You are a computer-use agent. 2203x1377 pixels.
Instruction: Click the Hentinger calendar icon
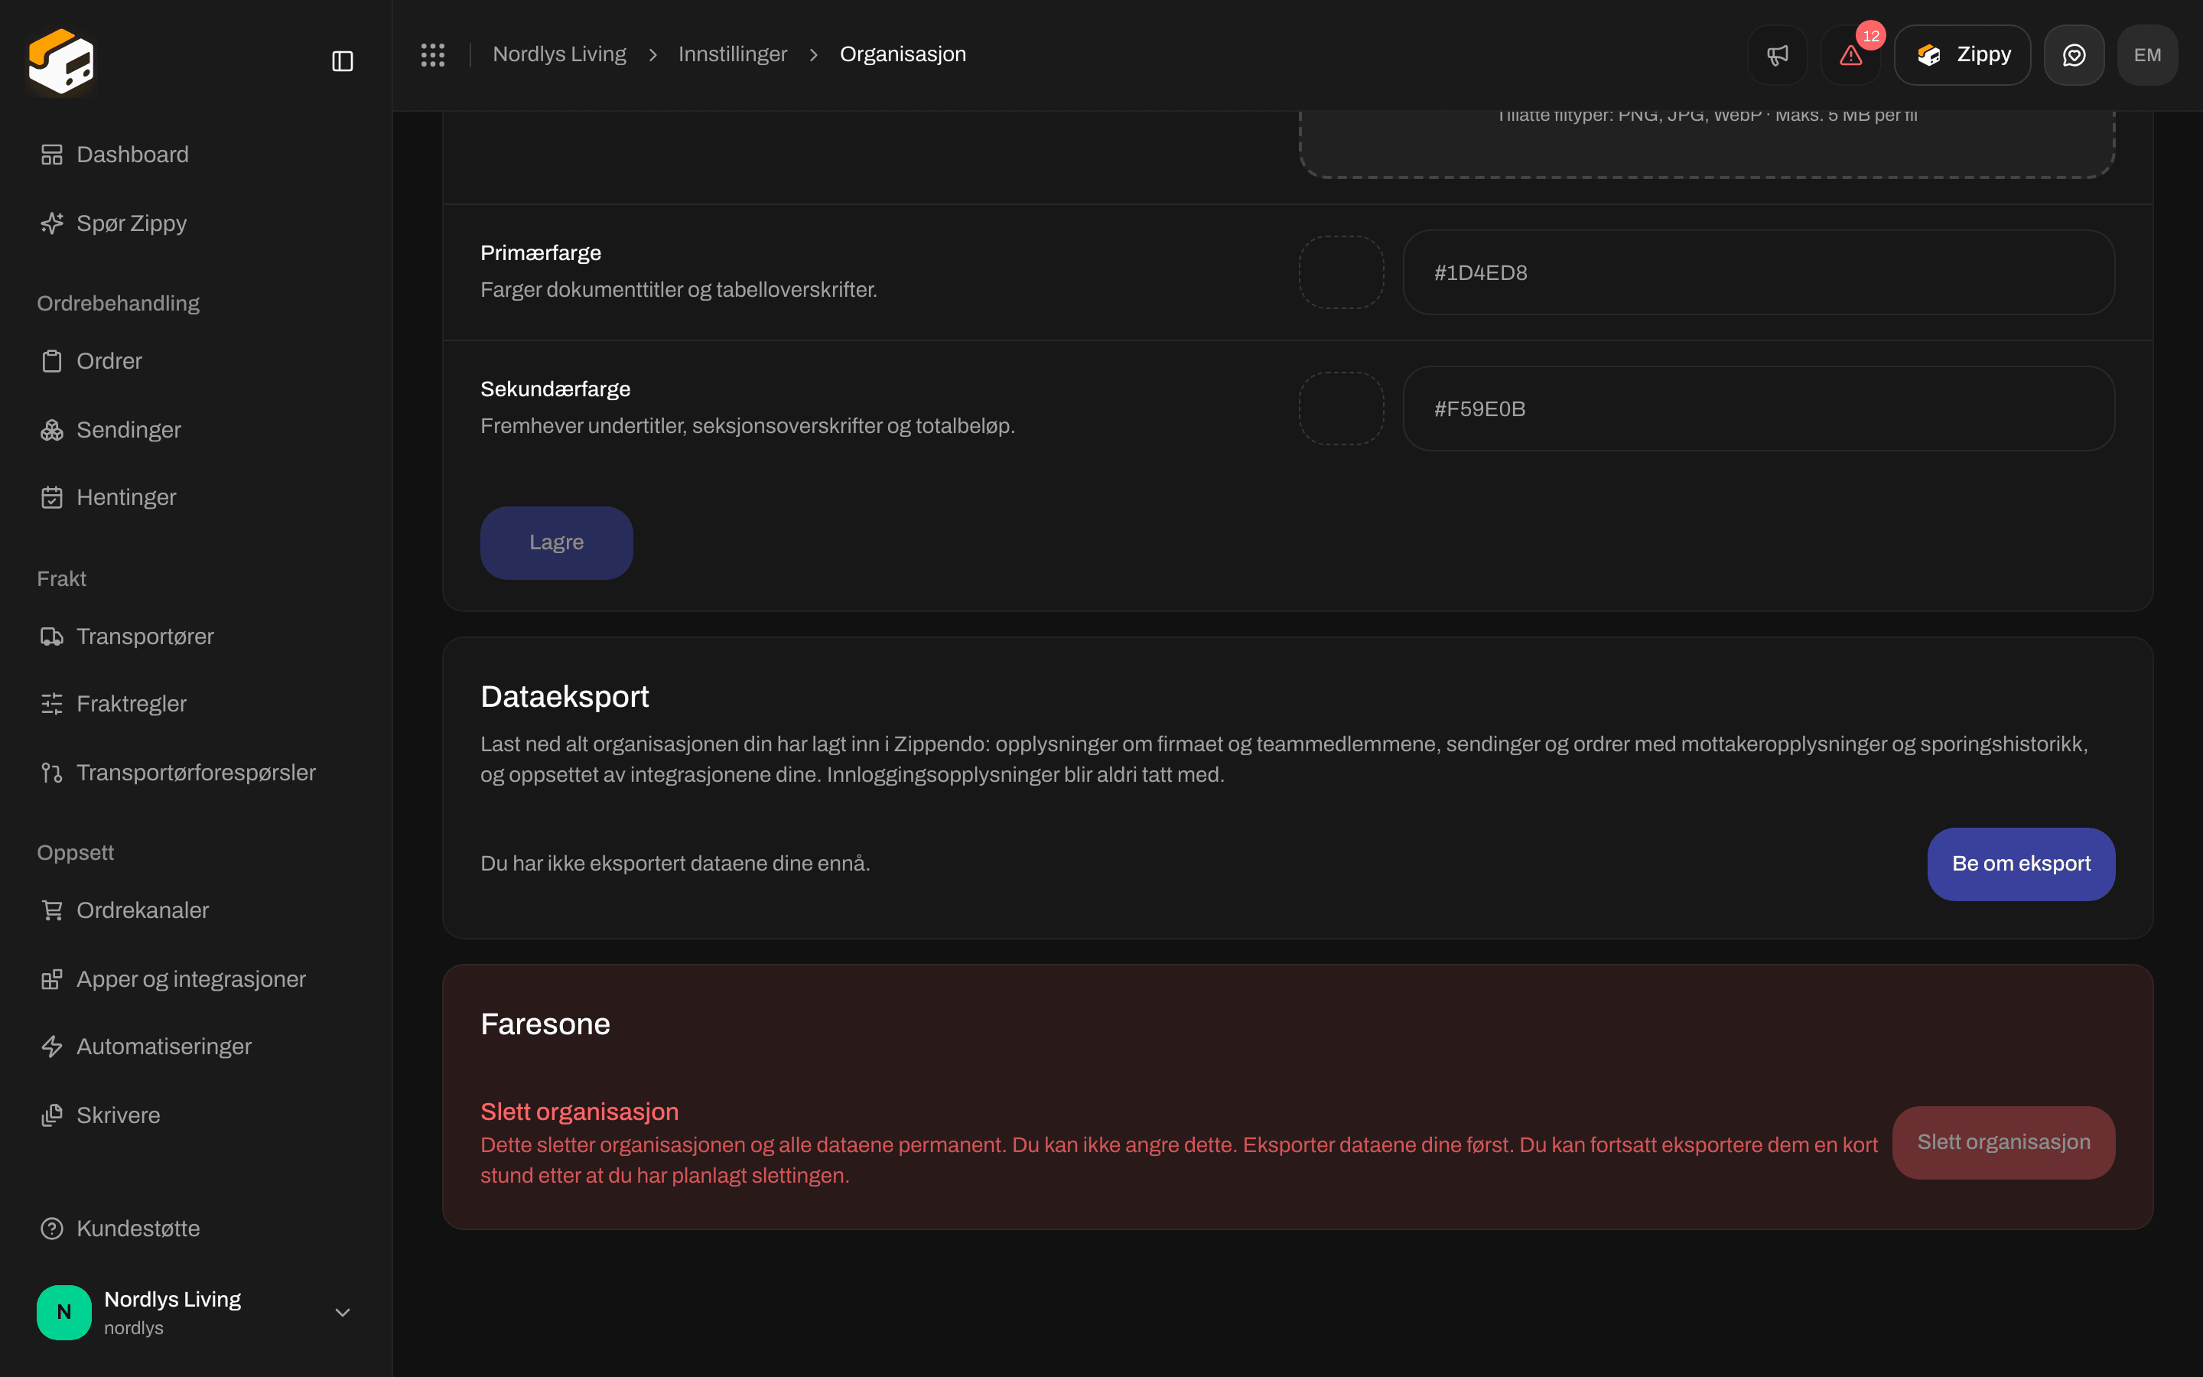pyautogui.click(x=52, y=497)
